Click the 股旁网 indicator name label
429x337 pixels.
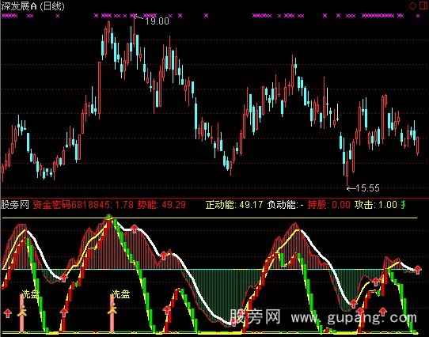click(x=15, y=205)
